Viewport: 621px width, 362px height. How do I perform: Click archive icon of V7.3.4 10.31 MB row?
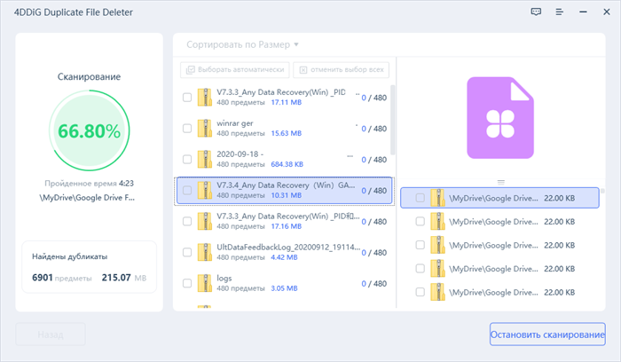pos(205,190)
